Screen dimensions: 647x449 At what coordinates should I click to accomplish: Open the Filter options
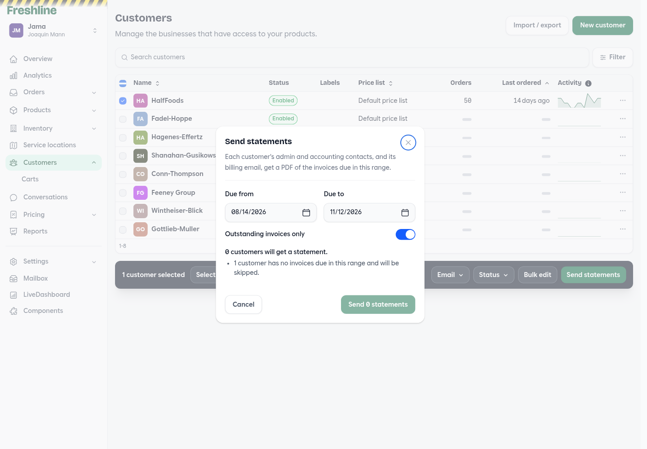pyautogui.click(x=612, y=57)
